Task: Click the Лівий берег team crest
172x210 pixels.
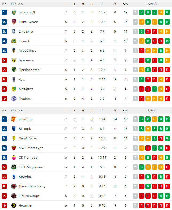Action: (x=14, y=138)
